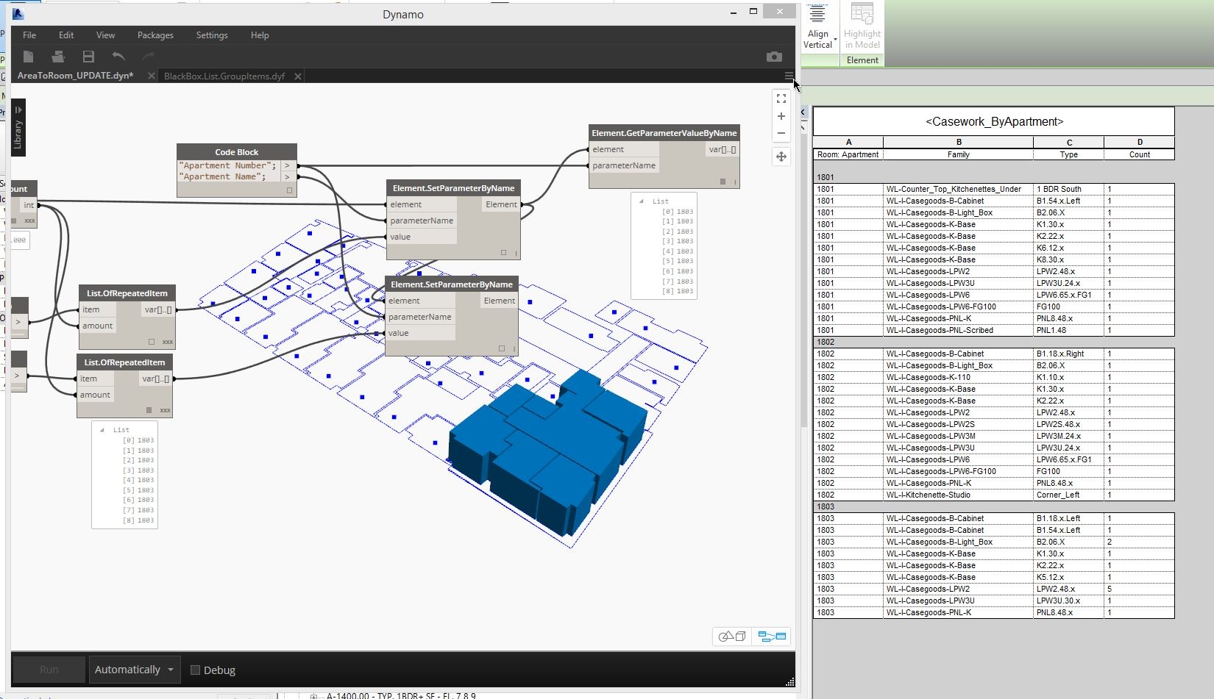Click Element.GetParameterValueByName node title
Image resolution: width=1214 pixels, height=699 pixels.
pos(664,133)
